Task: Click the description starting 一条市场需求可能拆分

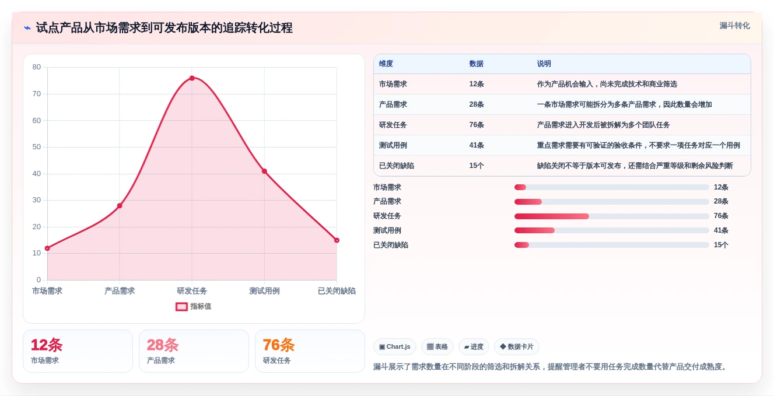Action: 625,104
